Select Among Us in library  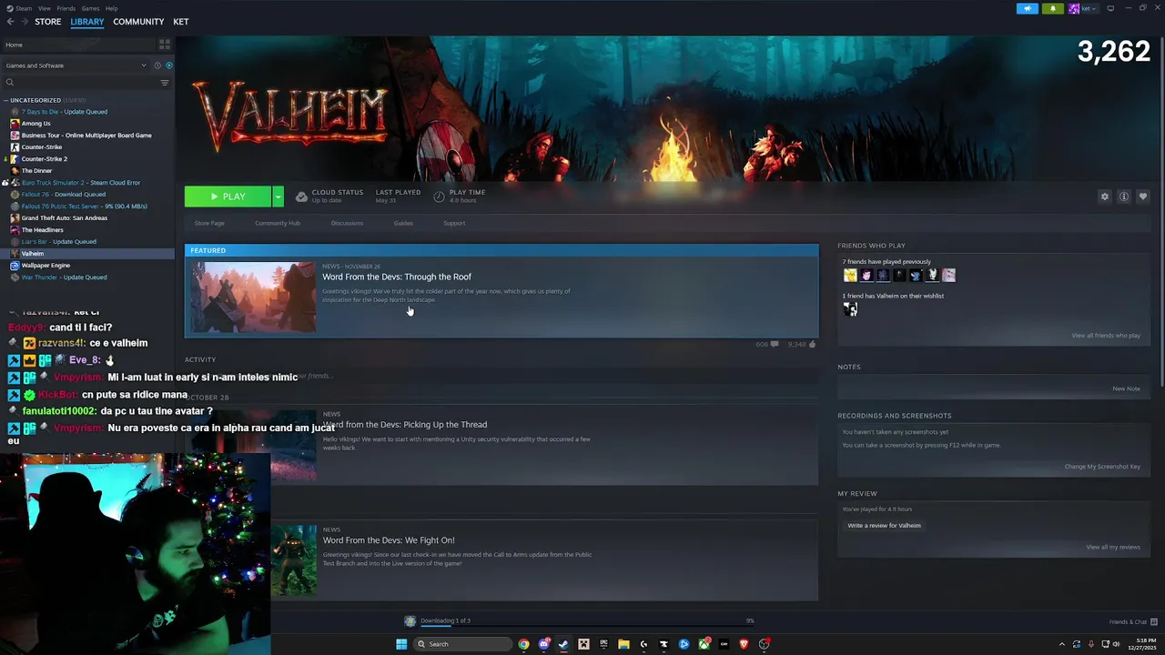click(x=36, y=124)
